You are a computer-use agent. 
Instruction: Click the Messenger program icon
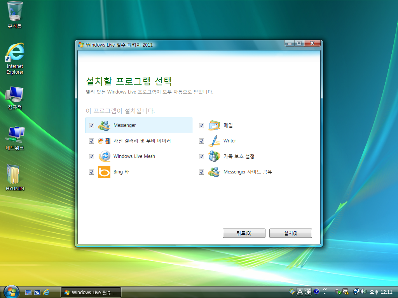click(104, 125)
